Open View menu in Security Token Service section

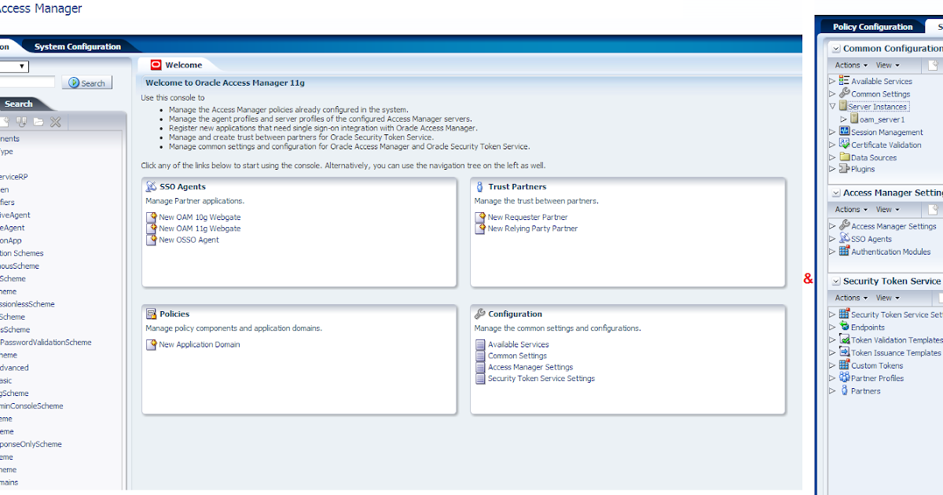point(887,298)
